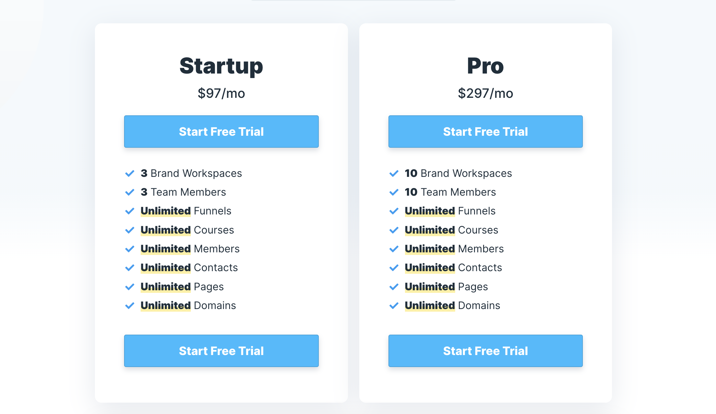Viewport: 716px width, 414px height.
Task: Click the checkmark beside Unlimited Members on Pro
Action: (394, 249)
